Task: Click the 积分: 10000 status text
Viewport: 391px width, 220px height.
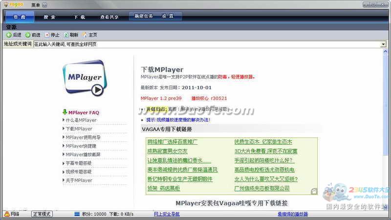Action: (x=94, y=214)
